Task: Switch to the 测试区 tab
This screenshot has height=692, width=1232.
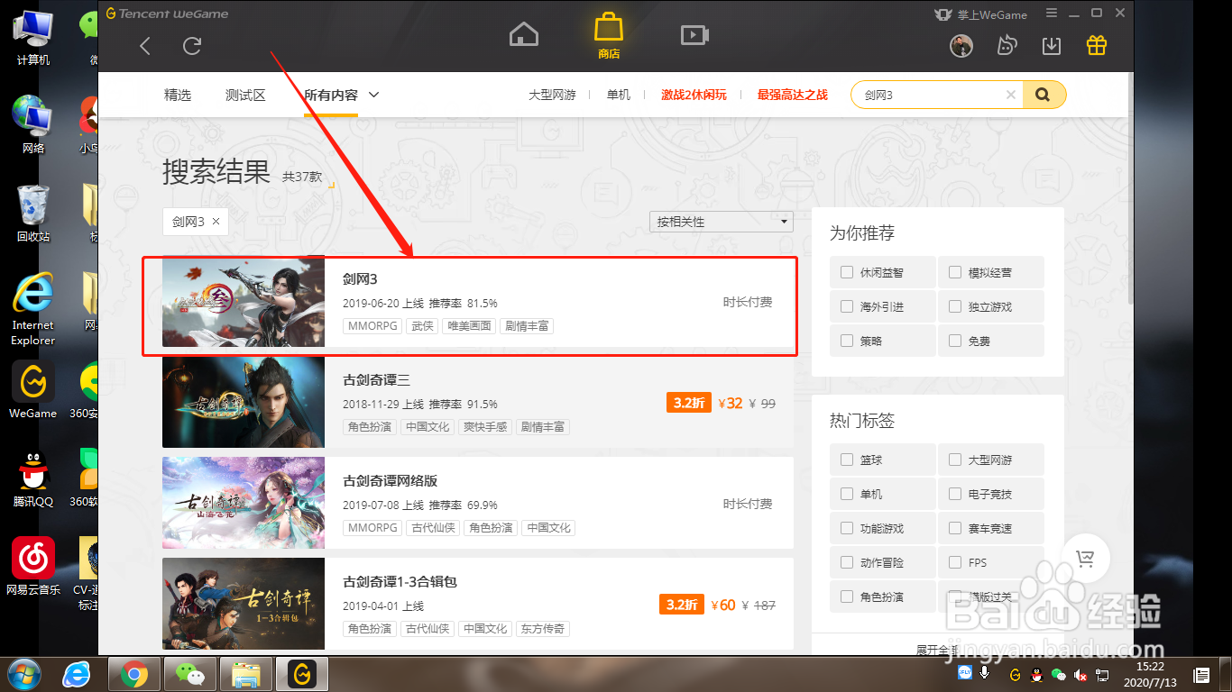Action: click(x=245, y=95)
